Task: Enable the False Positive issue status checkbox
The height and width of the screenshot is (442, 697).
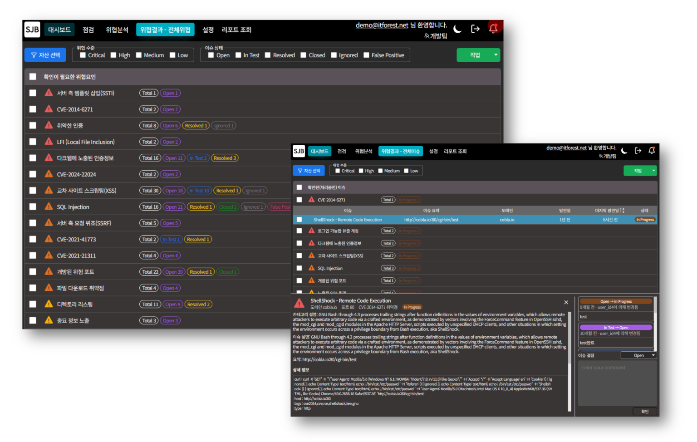Action: [366, 55]
